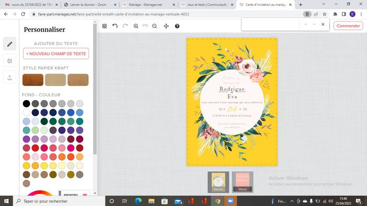Click the address bar URL

[x=113, y=14]
